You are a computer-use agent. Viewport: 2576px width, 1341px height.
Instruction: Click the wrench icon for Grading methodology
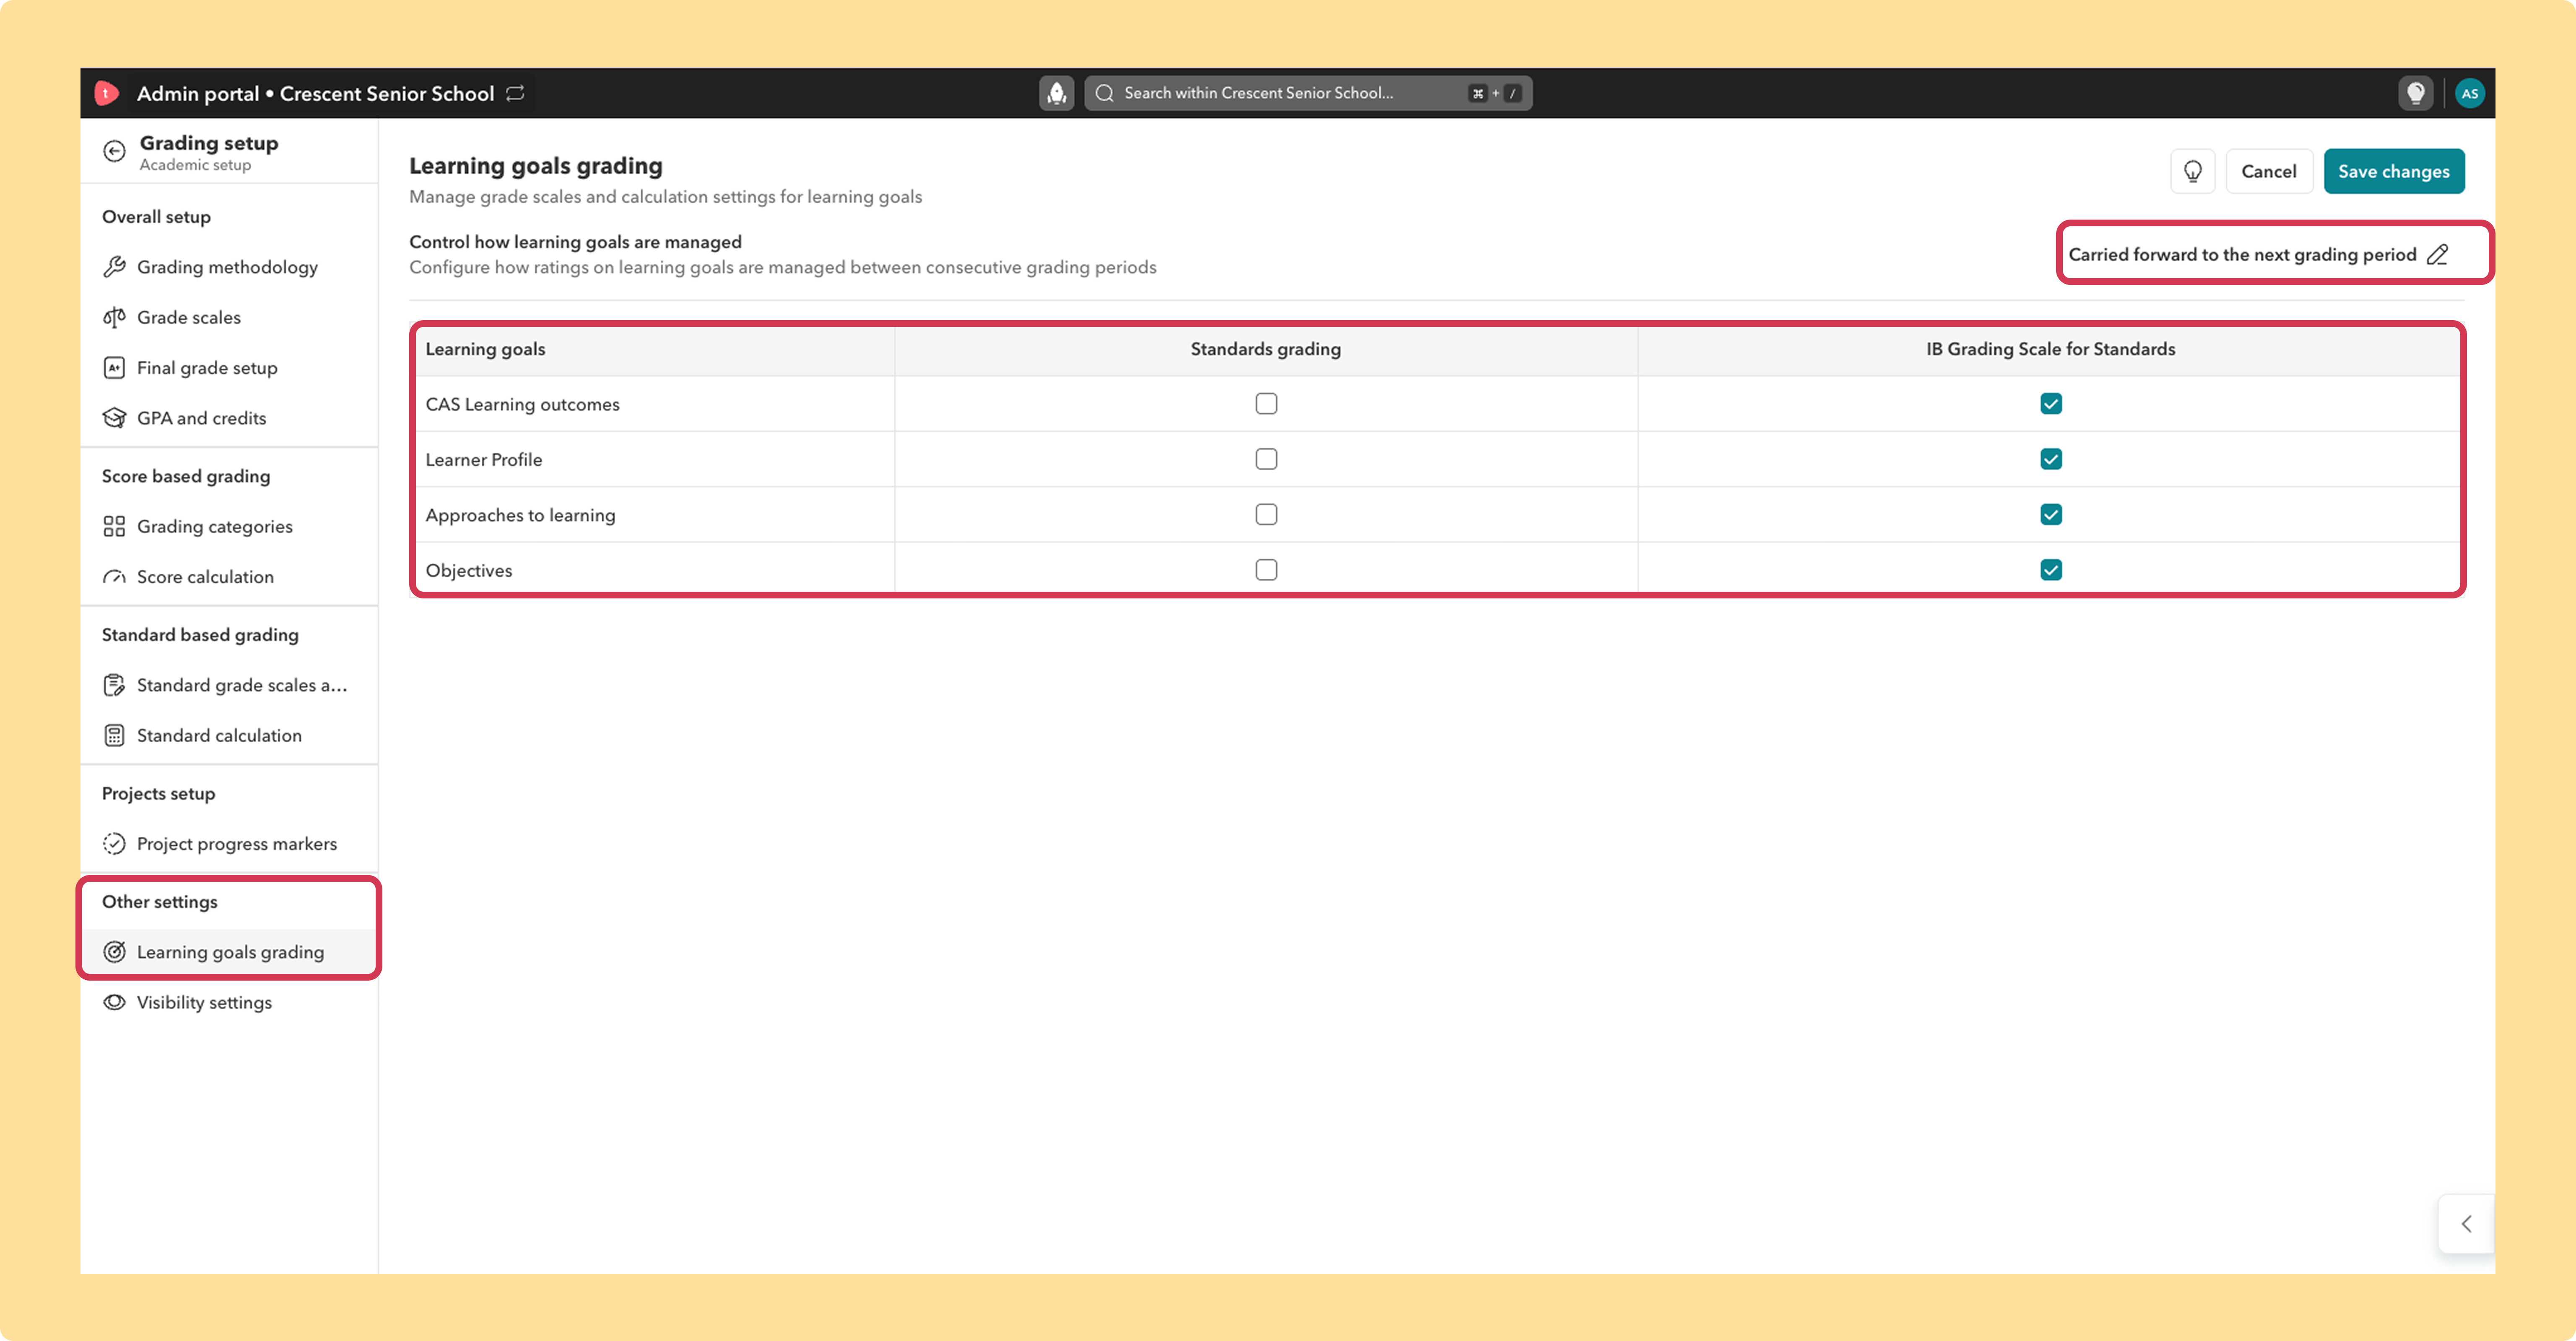(x=114, y=267)
